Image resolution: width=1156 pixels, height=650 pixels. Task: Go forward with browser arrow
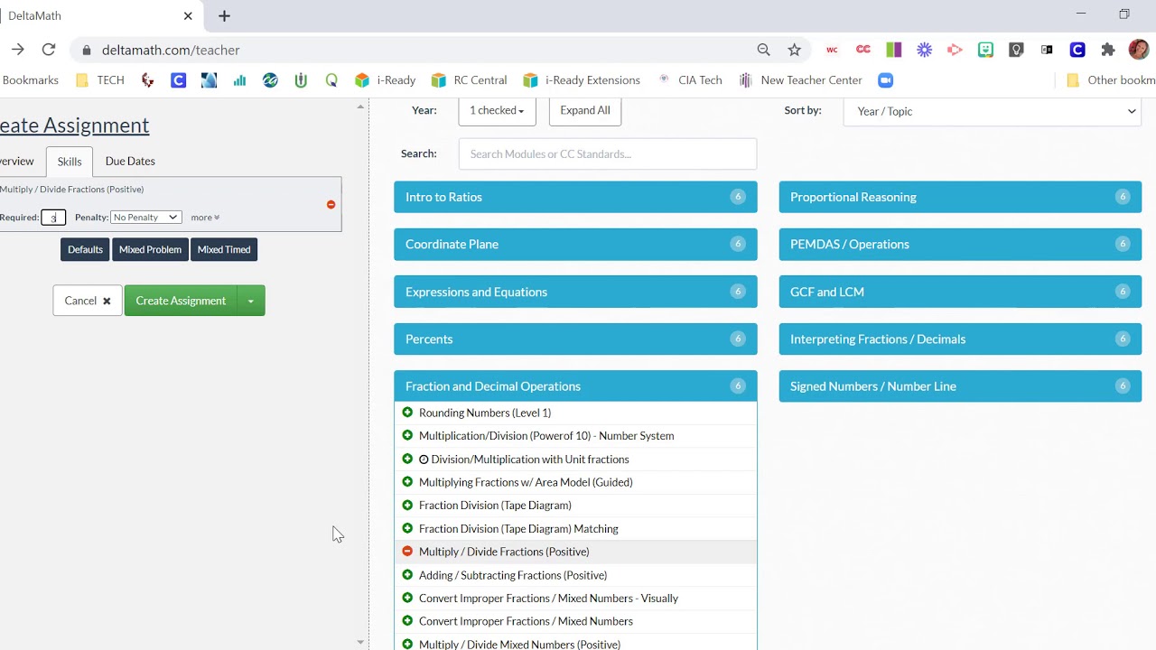coord(18,50)
